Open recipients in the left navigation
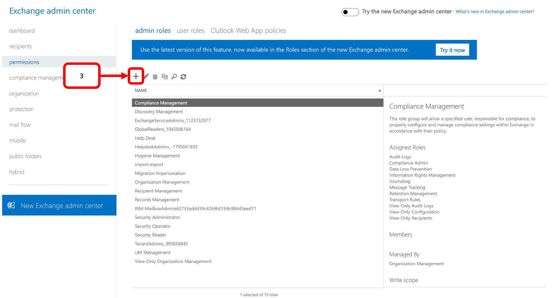The height and width of the screenshot is (298, 555). [20, 46]
